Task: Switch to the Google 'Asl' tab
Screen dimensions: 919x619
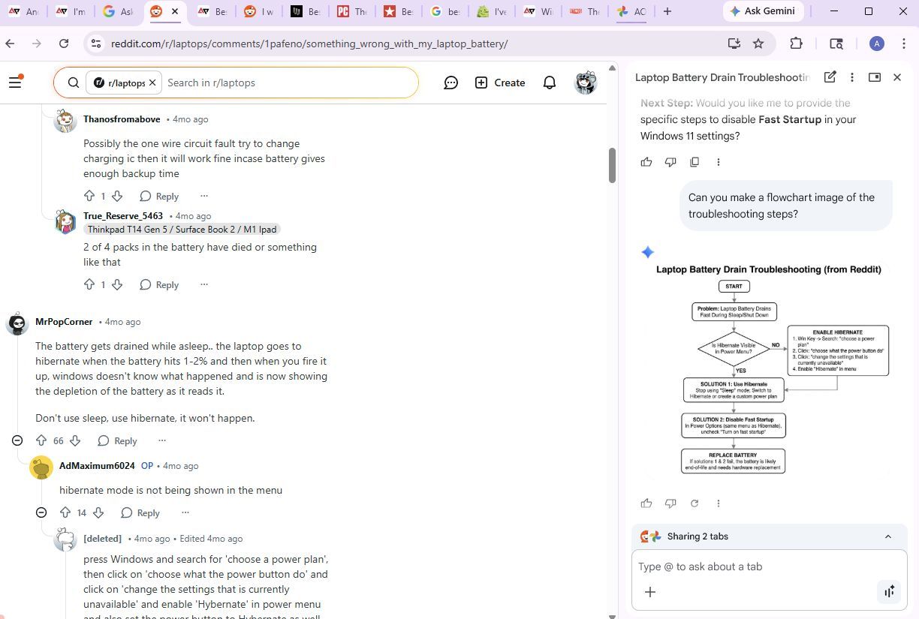Action: click(117, 11)
